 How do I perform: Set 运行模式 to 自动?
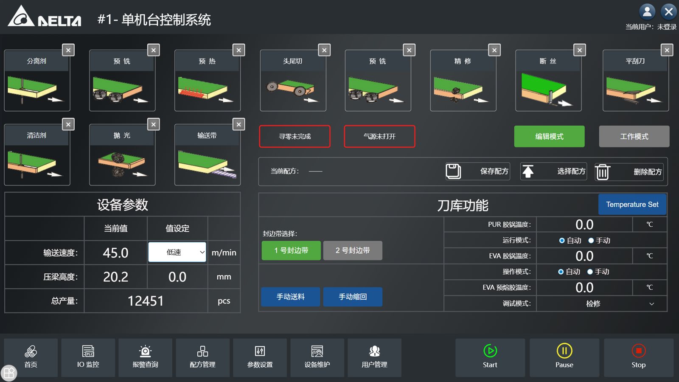[562, 241]
